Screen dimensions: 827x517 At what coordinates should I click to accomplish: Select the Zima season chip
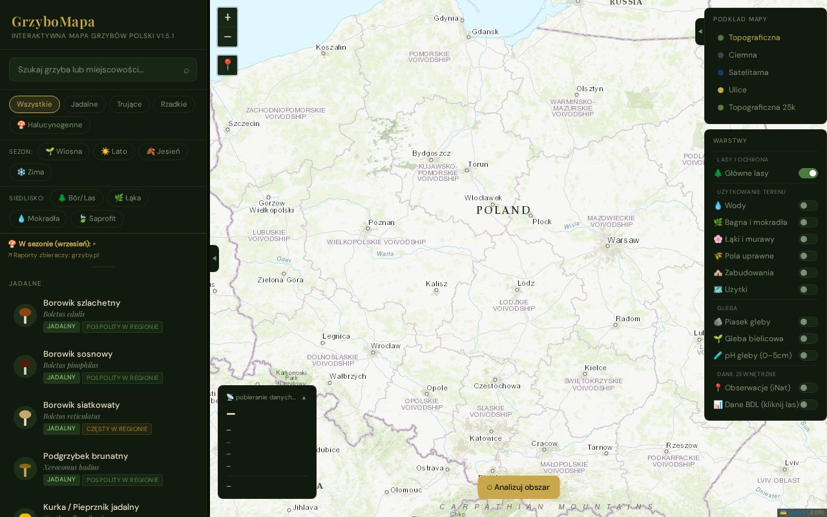pyautogui.click(x=30, y=172)
